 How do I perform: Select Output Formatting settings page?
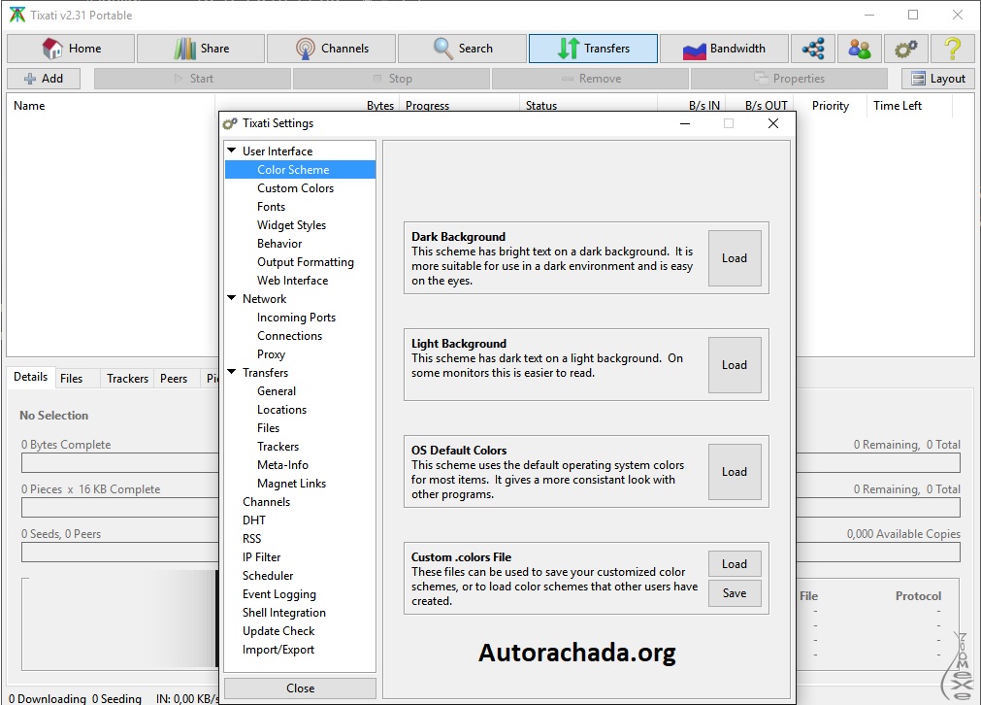pyautogui.click(x=306, y=262)
